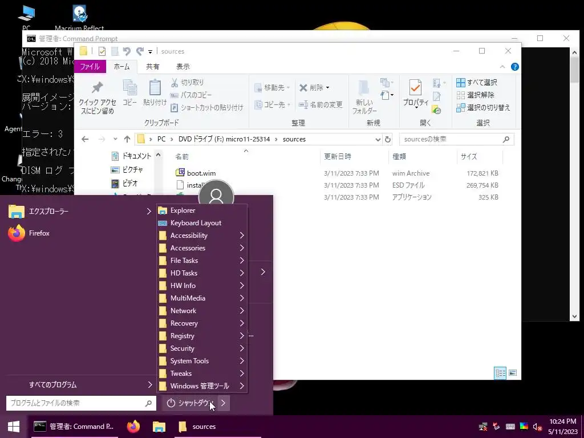Expand the Registry folder

pos(202,335)
